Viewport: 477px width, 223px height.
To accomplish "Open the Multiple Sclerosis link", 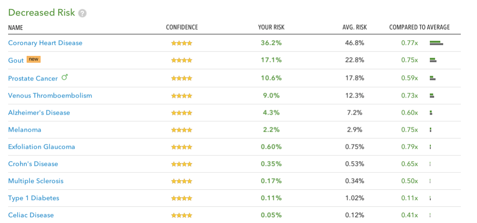I will pos(36,181).
